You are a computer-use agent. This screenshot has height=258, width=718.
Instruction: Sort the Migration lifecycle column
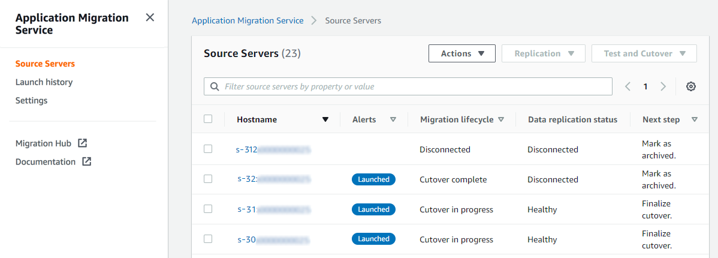tap(501, 119)
